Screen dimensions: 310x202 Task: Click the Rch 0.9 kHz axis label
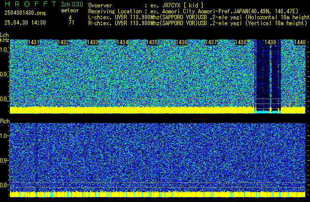coord(4,160)
